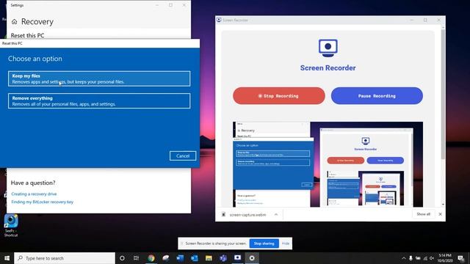Click the Stop Recording button
470x264 pixels.
pos(279,96)
